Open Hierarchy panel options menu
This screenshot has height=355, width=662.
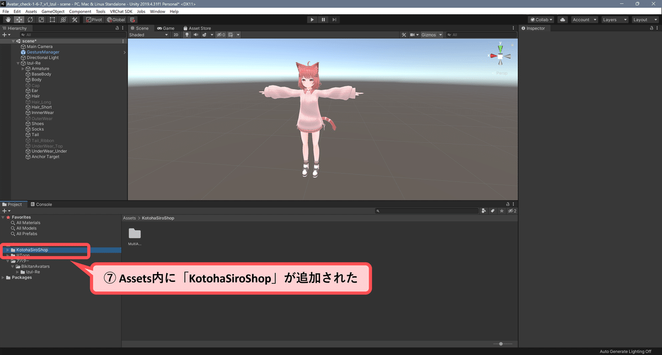click(x=123, y=28)
